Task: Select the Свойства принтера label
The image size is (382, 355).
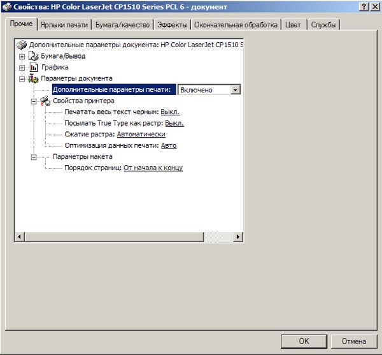Action: (x=83, y=101)
